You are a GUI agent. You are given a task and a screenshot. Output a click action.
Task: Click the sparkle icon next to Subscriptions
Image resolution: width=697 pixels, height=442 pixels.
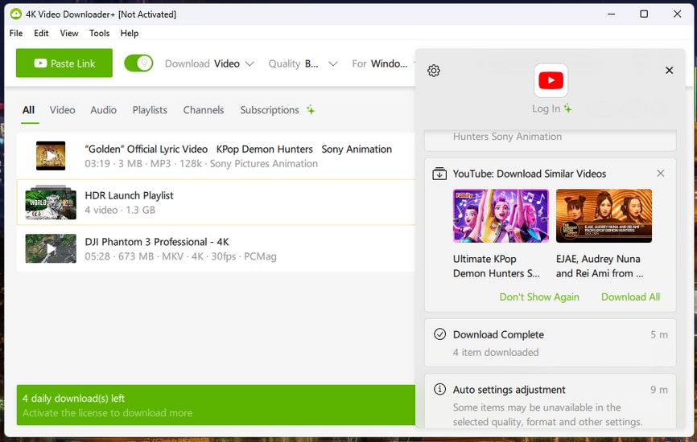[311, 110]
